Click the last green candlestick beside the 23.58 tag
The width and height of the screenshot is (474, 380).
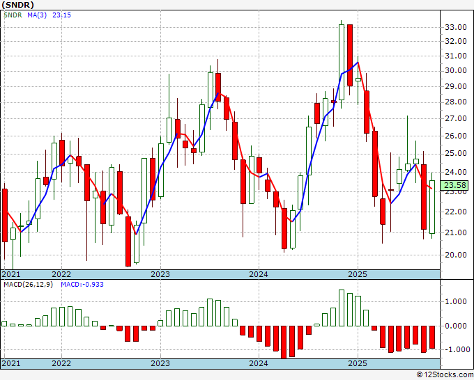432,207
